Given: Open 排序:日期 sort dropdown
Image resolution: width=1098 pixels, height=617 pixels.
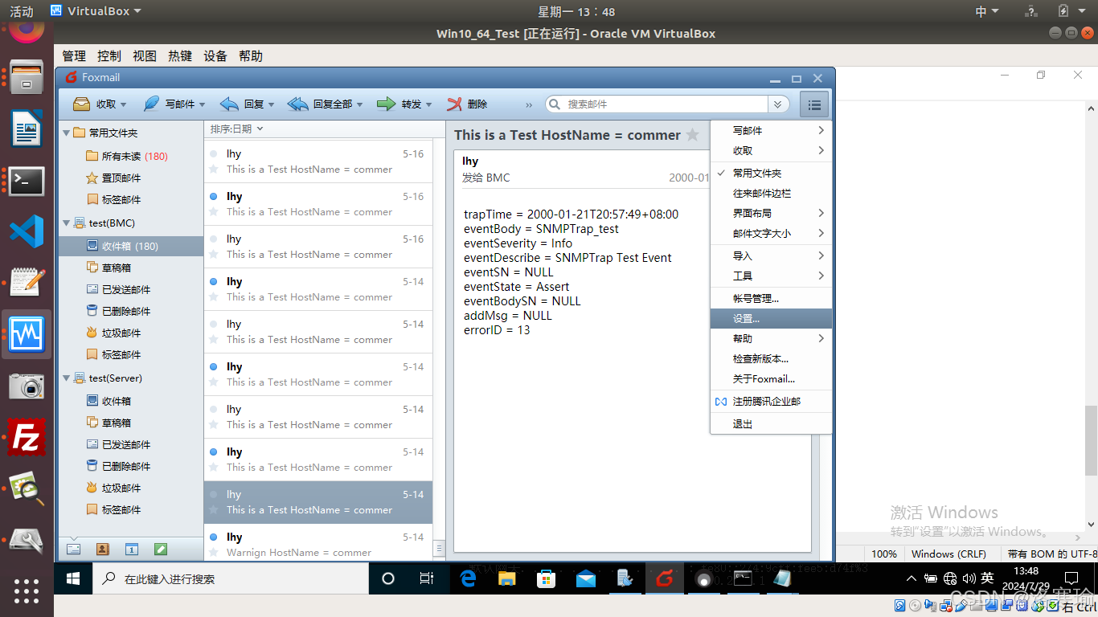Looking at the screenshot, I should click(237, 129).
